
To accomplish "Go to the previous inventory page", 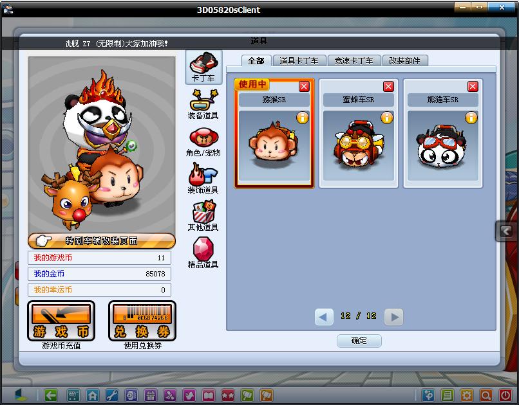I will (x=324, y=317).
